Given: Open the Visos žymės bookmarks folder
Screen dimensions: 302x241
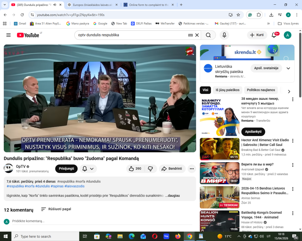Looking at the screenshot, I should 288,24.
